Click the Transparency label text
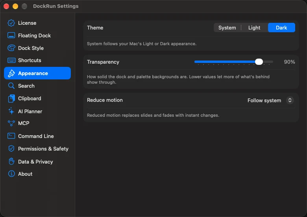 click(103, 62)
